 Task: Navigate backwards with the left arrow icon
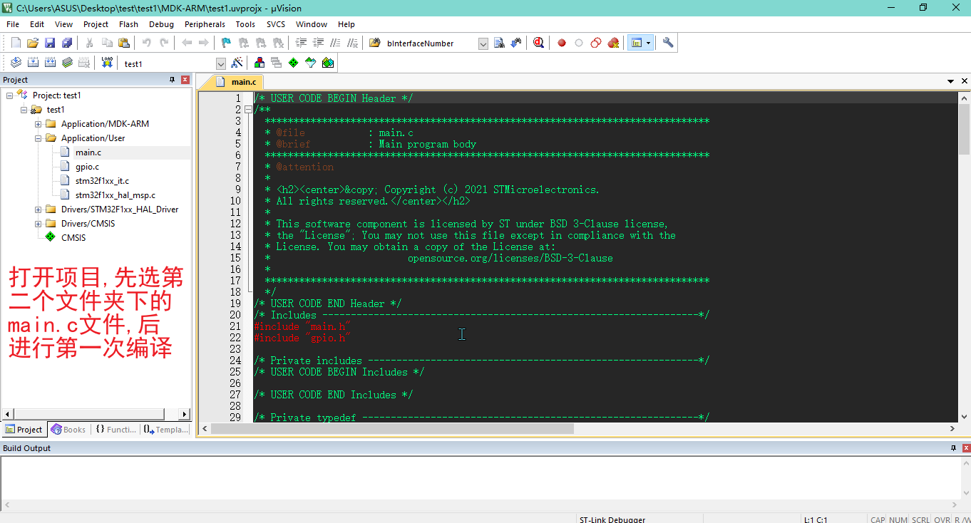click(x=187, y=43)
